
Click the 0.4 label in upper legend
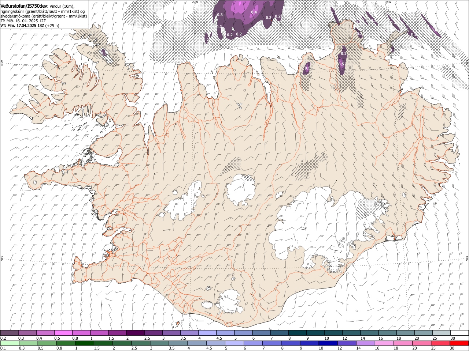[39, 338]
